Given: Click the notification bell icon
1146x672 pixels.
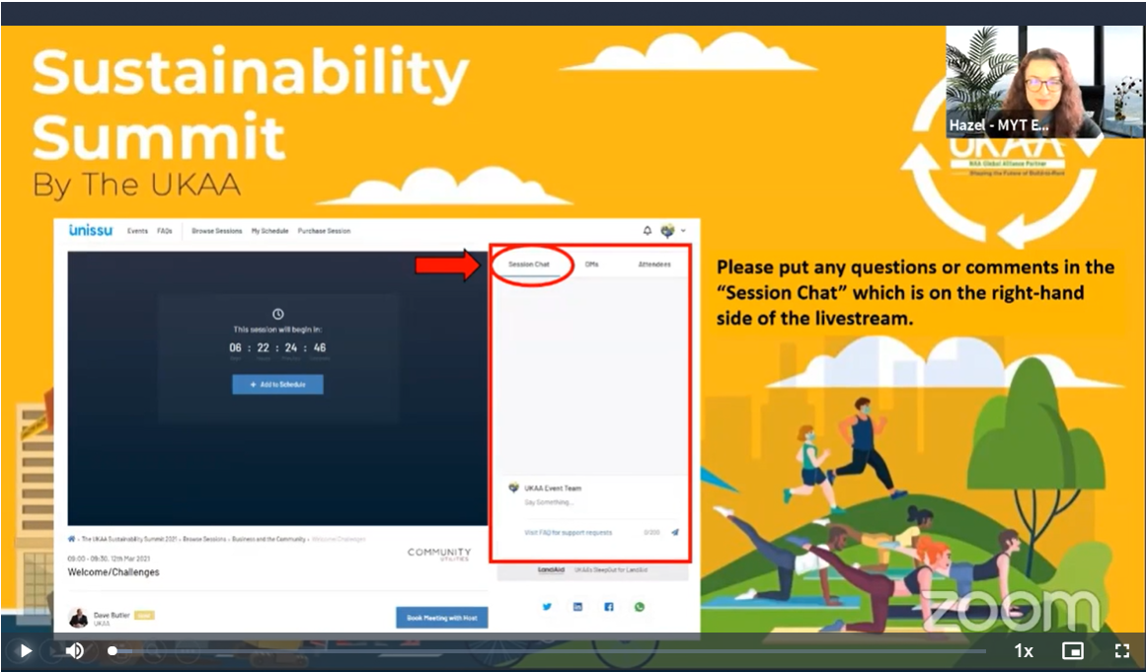Looking at the screenshot, I should (648, 231).
